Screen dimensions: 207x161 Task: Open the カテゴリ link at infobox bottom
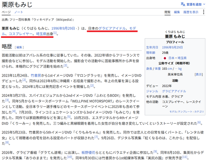tap(199, 111)
